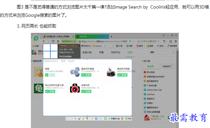Click the 360安全中心 badge in the address bar
The height and width of the screenshot is (128, 210).
click(x=69, y=41)
